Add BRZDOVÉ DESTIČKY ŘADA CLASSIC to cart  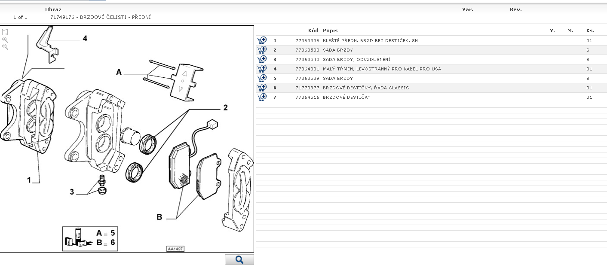pos(262,88)
